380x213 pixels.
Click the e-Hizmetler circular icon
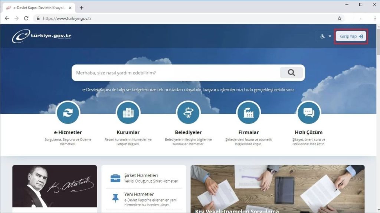pyautogui.click(x=68, y=113)
